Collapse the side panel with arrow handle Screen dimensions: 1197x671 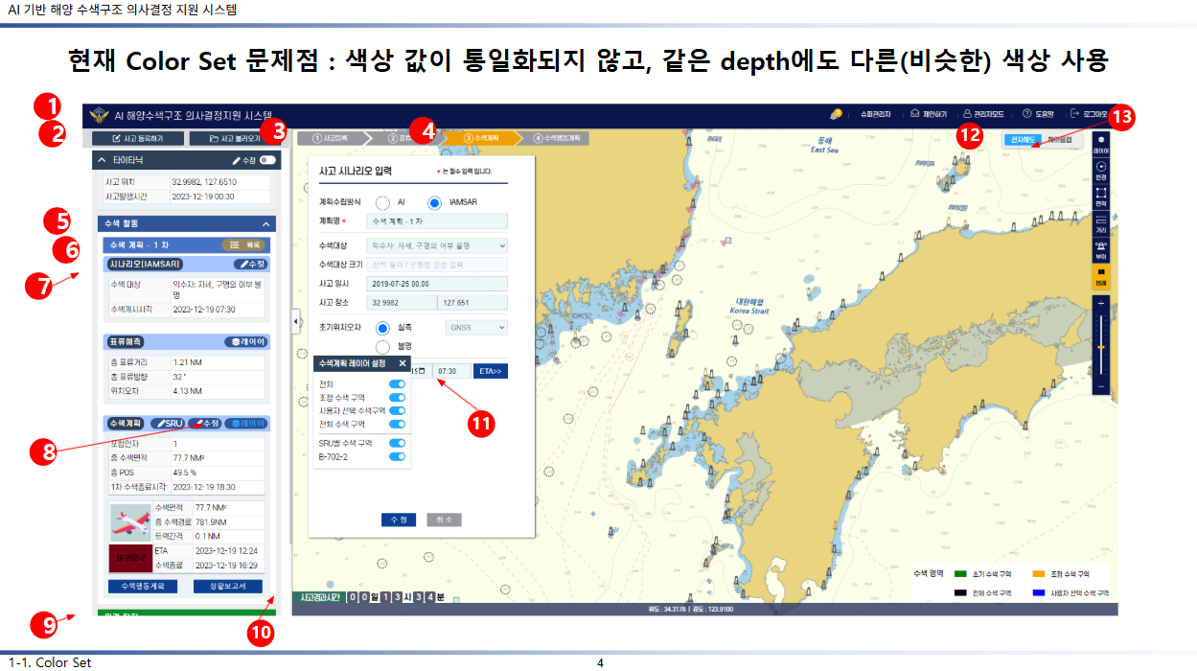point(297,321)
